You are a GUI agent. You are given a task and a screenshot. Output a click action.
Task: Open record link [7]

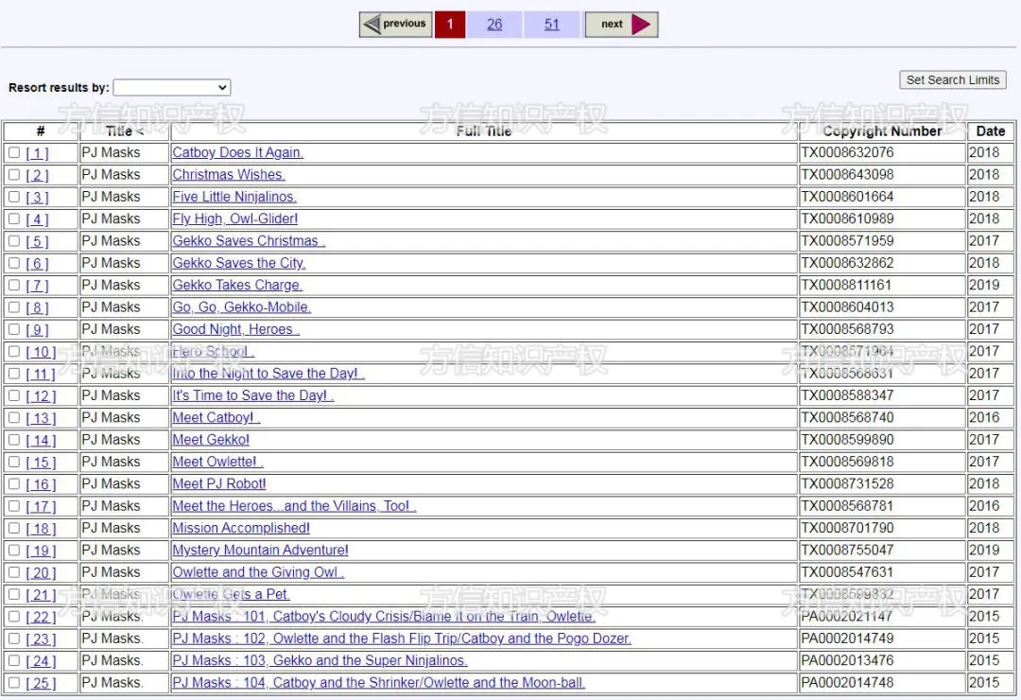[x=37, y=286]
